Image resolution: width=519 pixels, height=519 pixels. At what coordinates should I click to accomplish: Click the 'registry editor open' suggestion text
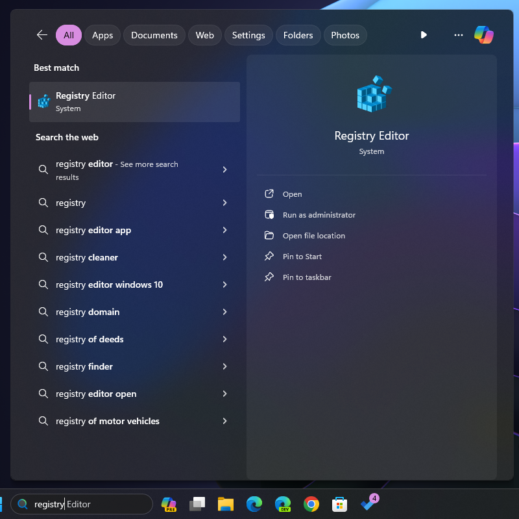(96, 394)
